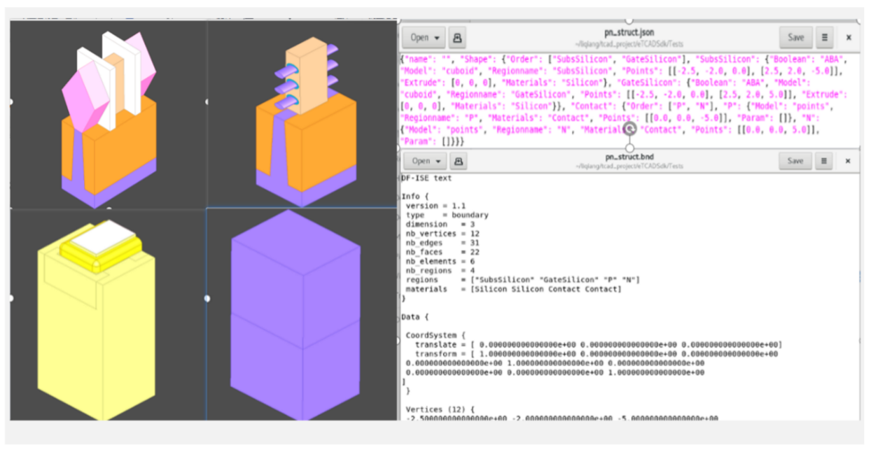Close the pn_struct.json editor window
Viewport: 892px width, 459px height.
click(849, 37)
